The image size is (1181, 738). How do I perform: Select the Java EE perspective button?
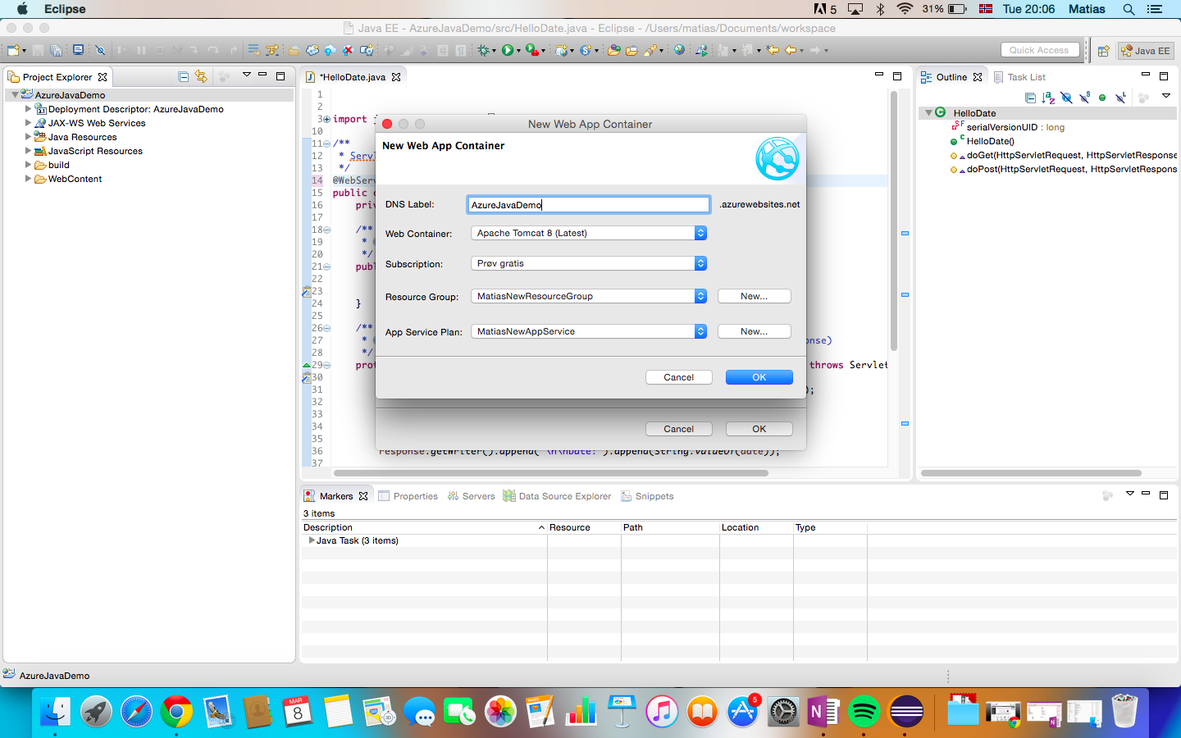coord(1146,51)
